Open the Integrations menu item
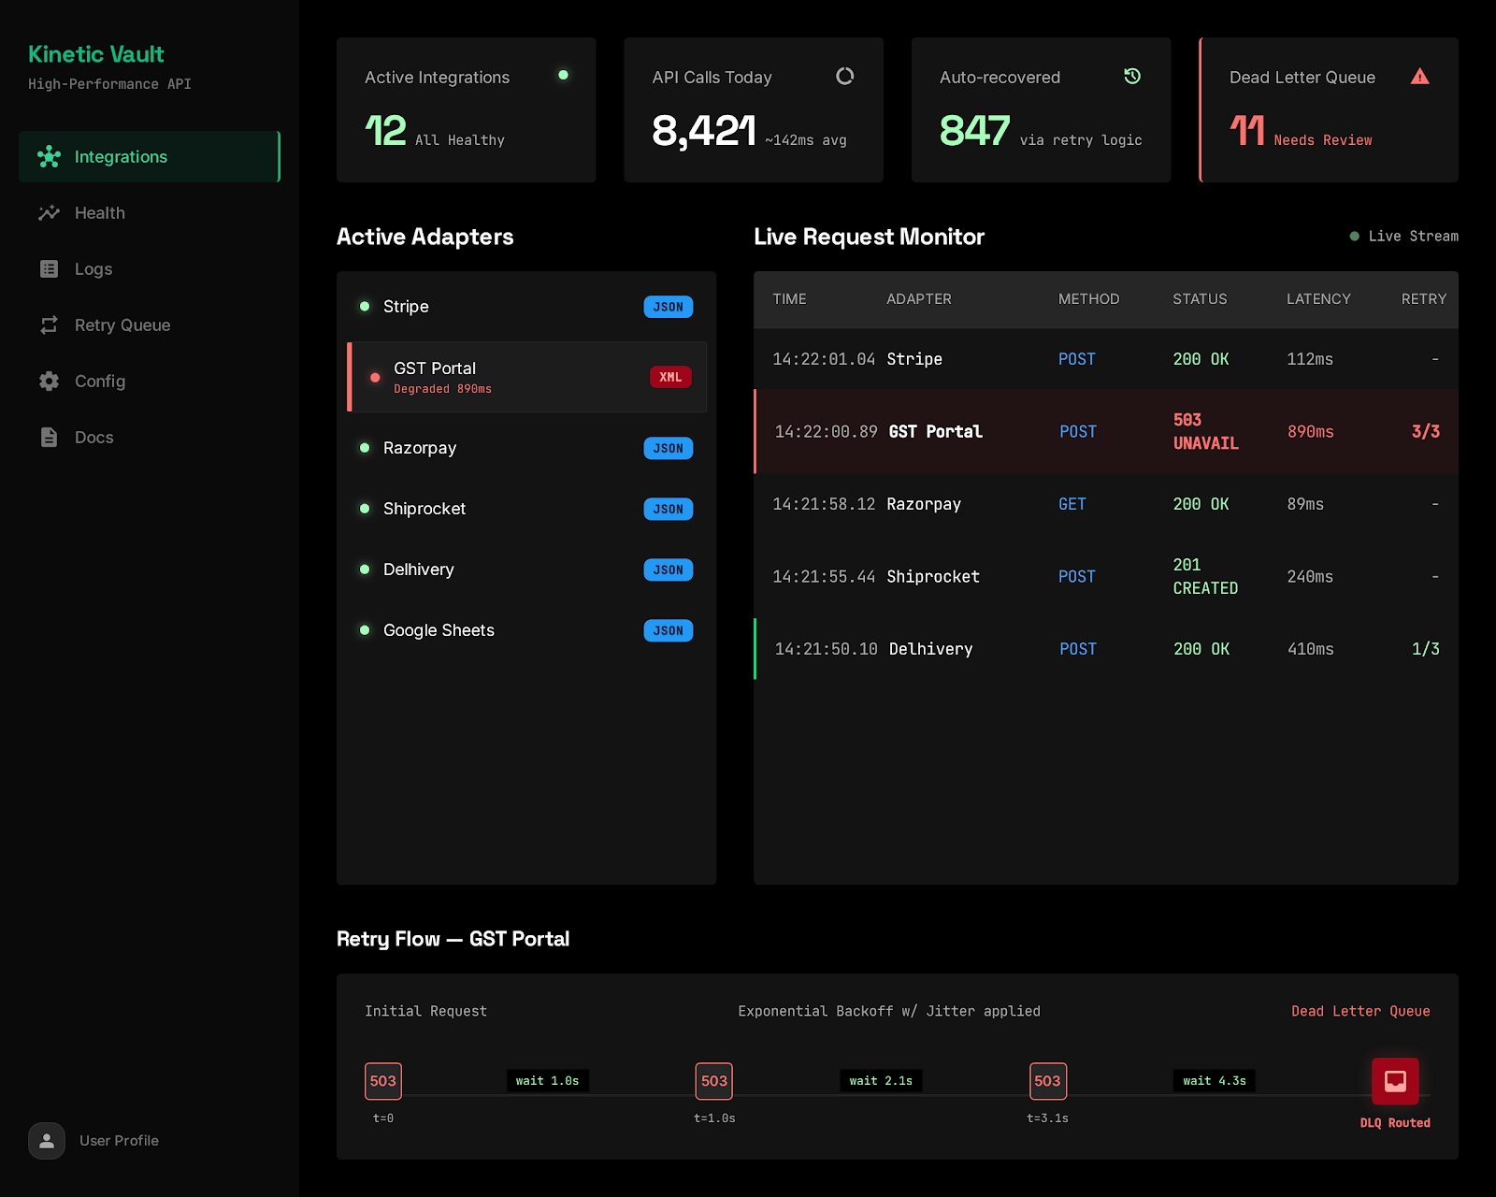 (x=150, y=157)
